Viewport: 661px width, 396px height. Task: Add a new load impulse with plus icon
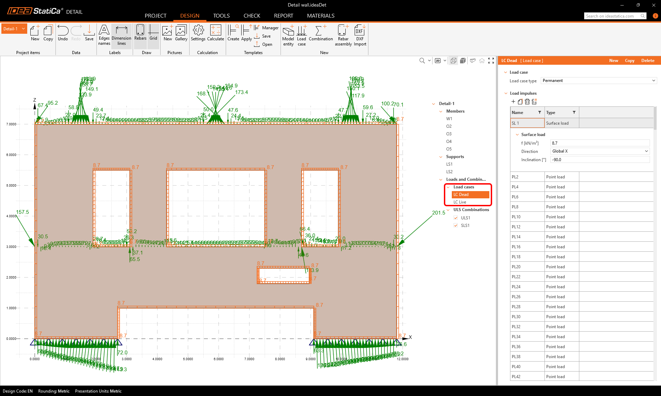point(513,102)
